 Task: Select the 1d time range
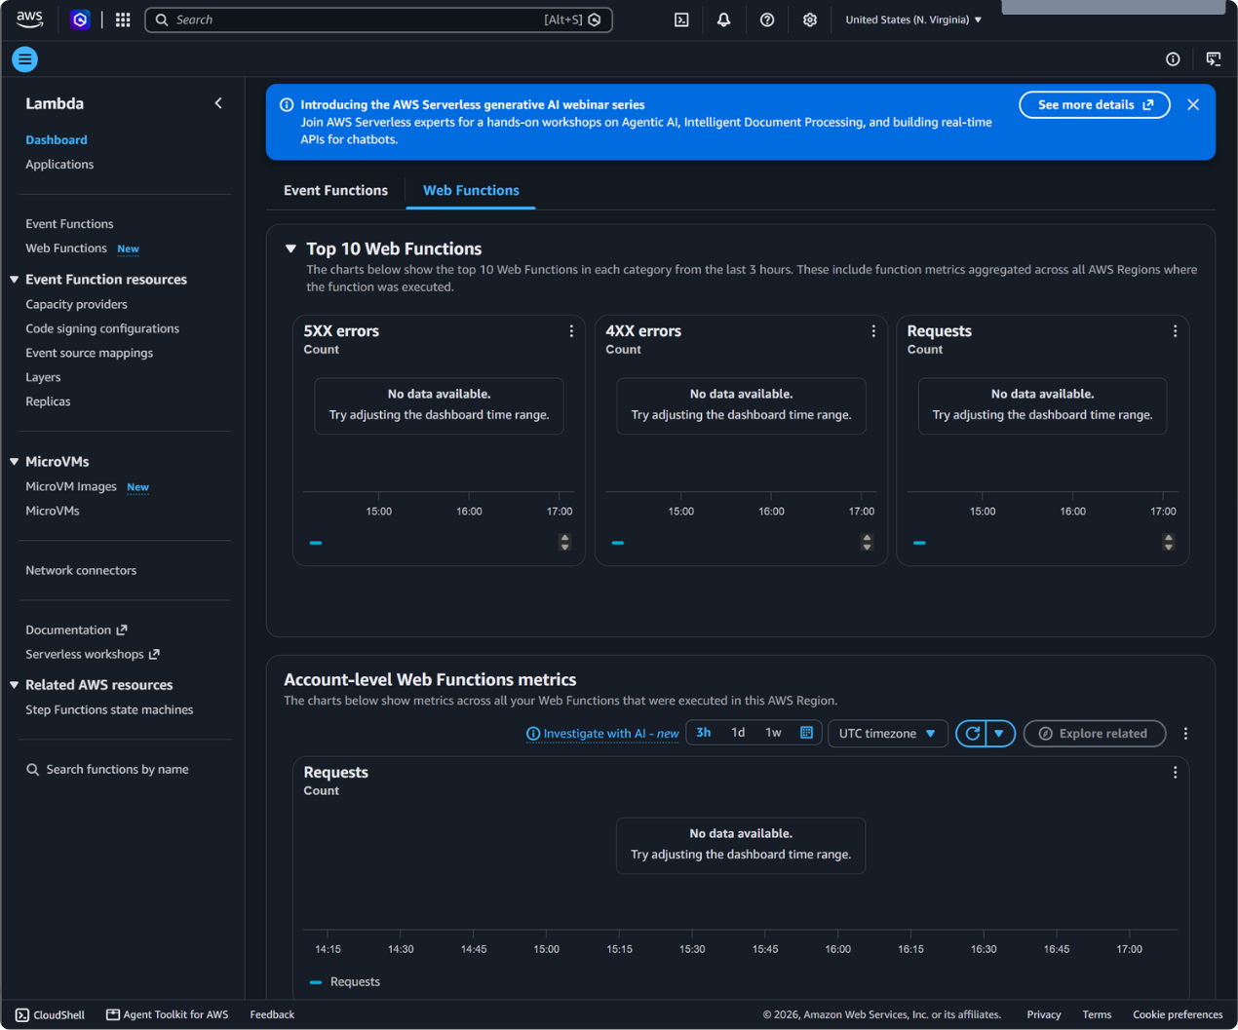[x=738, y=733]
